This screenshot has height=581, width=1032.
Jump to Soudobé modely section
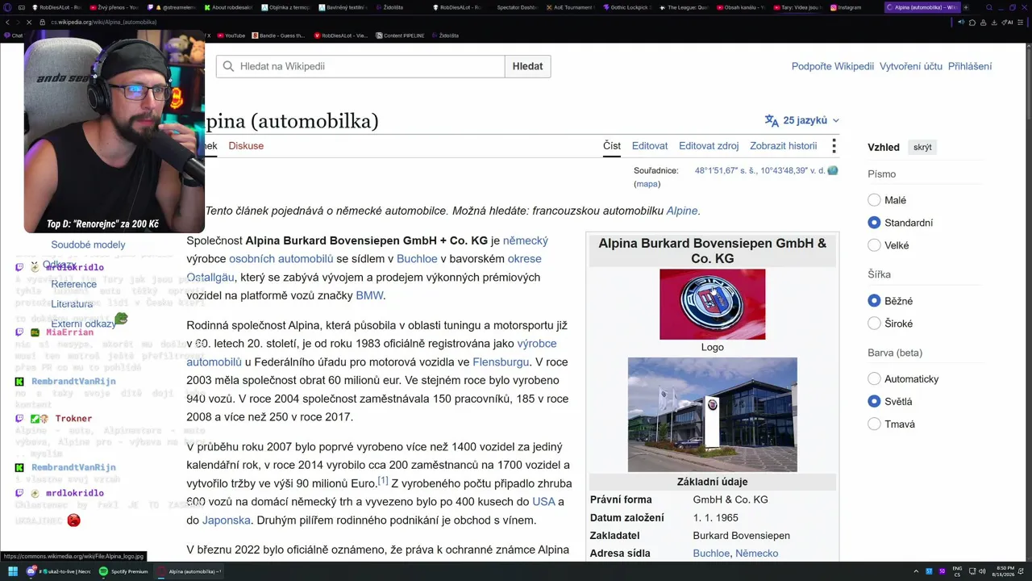(x=88, y=245)
